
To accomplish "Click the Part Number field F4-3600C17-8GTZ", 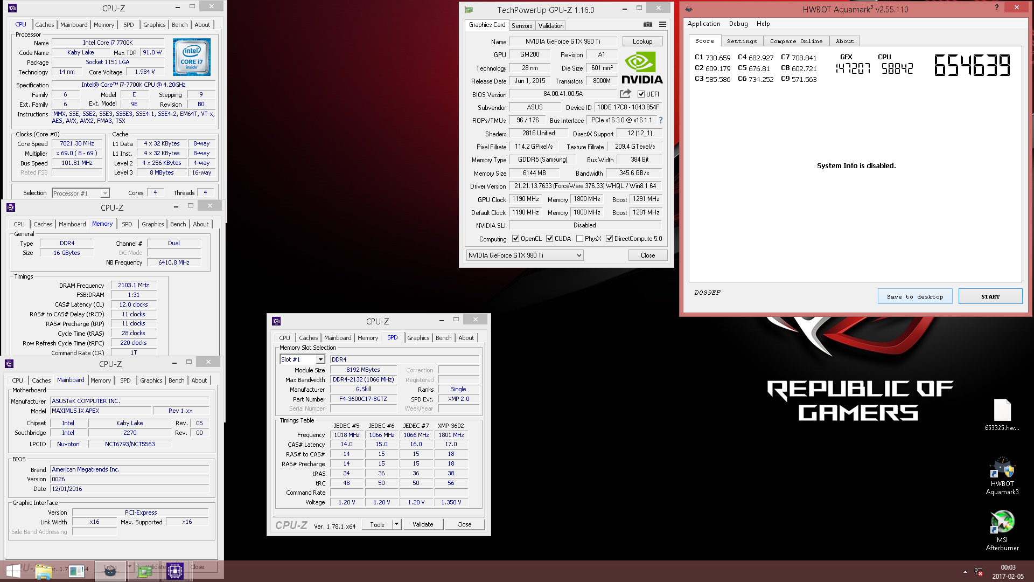I will [363, 399].
